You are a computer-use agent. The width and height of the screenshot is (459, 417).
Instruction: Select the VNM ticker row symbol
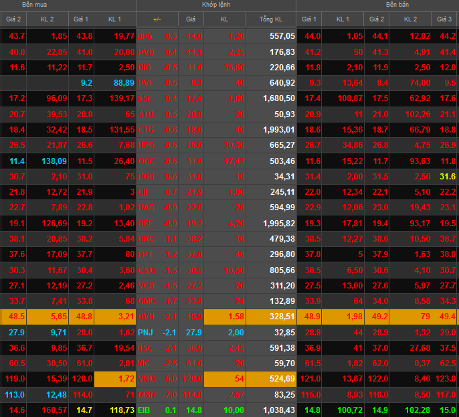pyautogui.click(x=146, y=379)
